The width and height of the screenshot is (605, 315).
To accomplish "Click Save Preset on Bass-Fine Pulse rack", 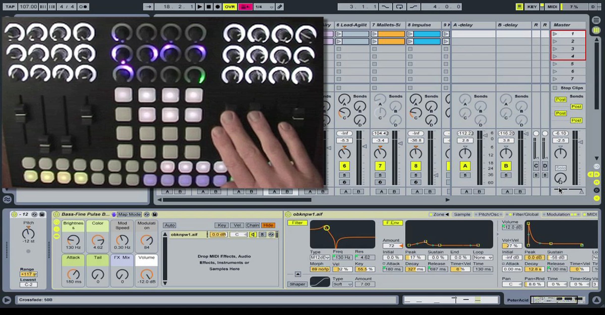I will coord(155,214).
